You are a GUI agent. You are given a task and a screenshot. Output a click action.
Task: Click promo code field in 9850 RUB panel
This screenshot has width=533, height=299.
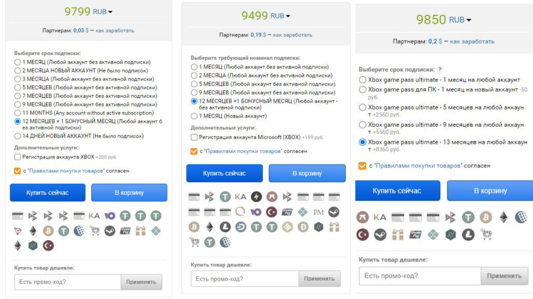coord(420,276)
